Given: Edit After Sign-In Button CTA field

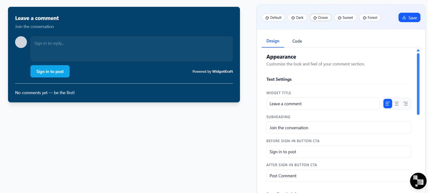Looking at the screenshot, I should (x=339, y=176).
